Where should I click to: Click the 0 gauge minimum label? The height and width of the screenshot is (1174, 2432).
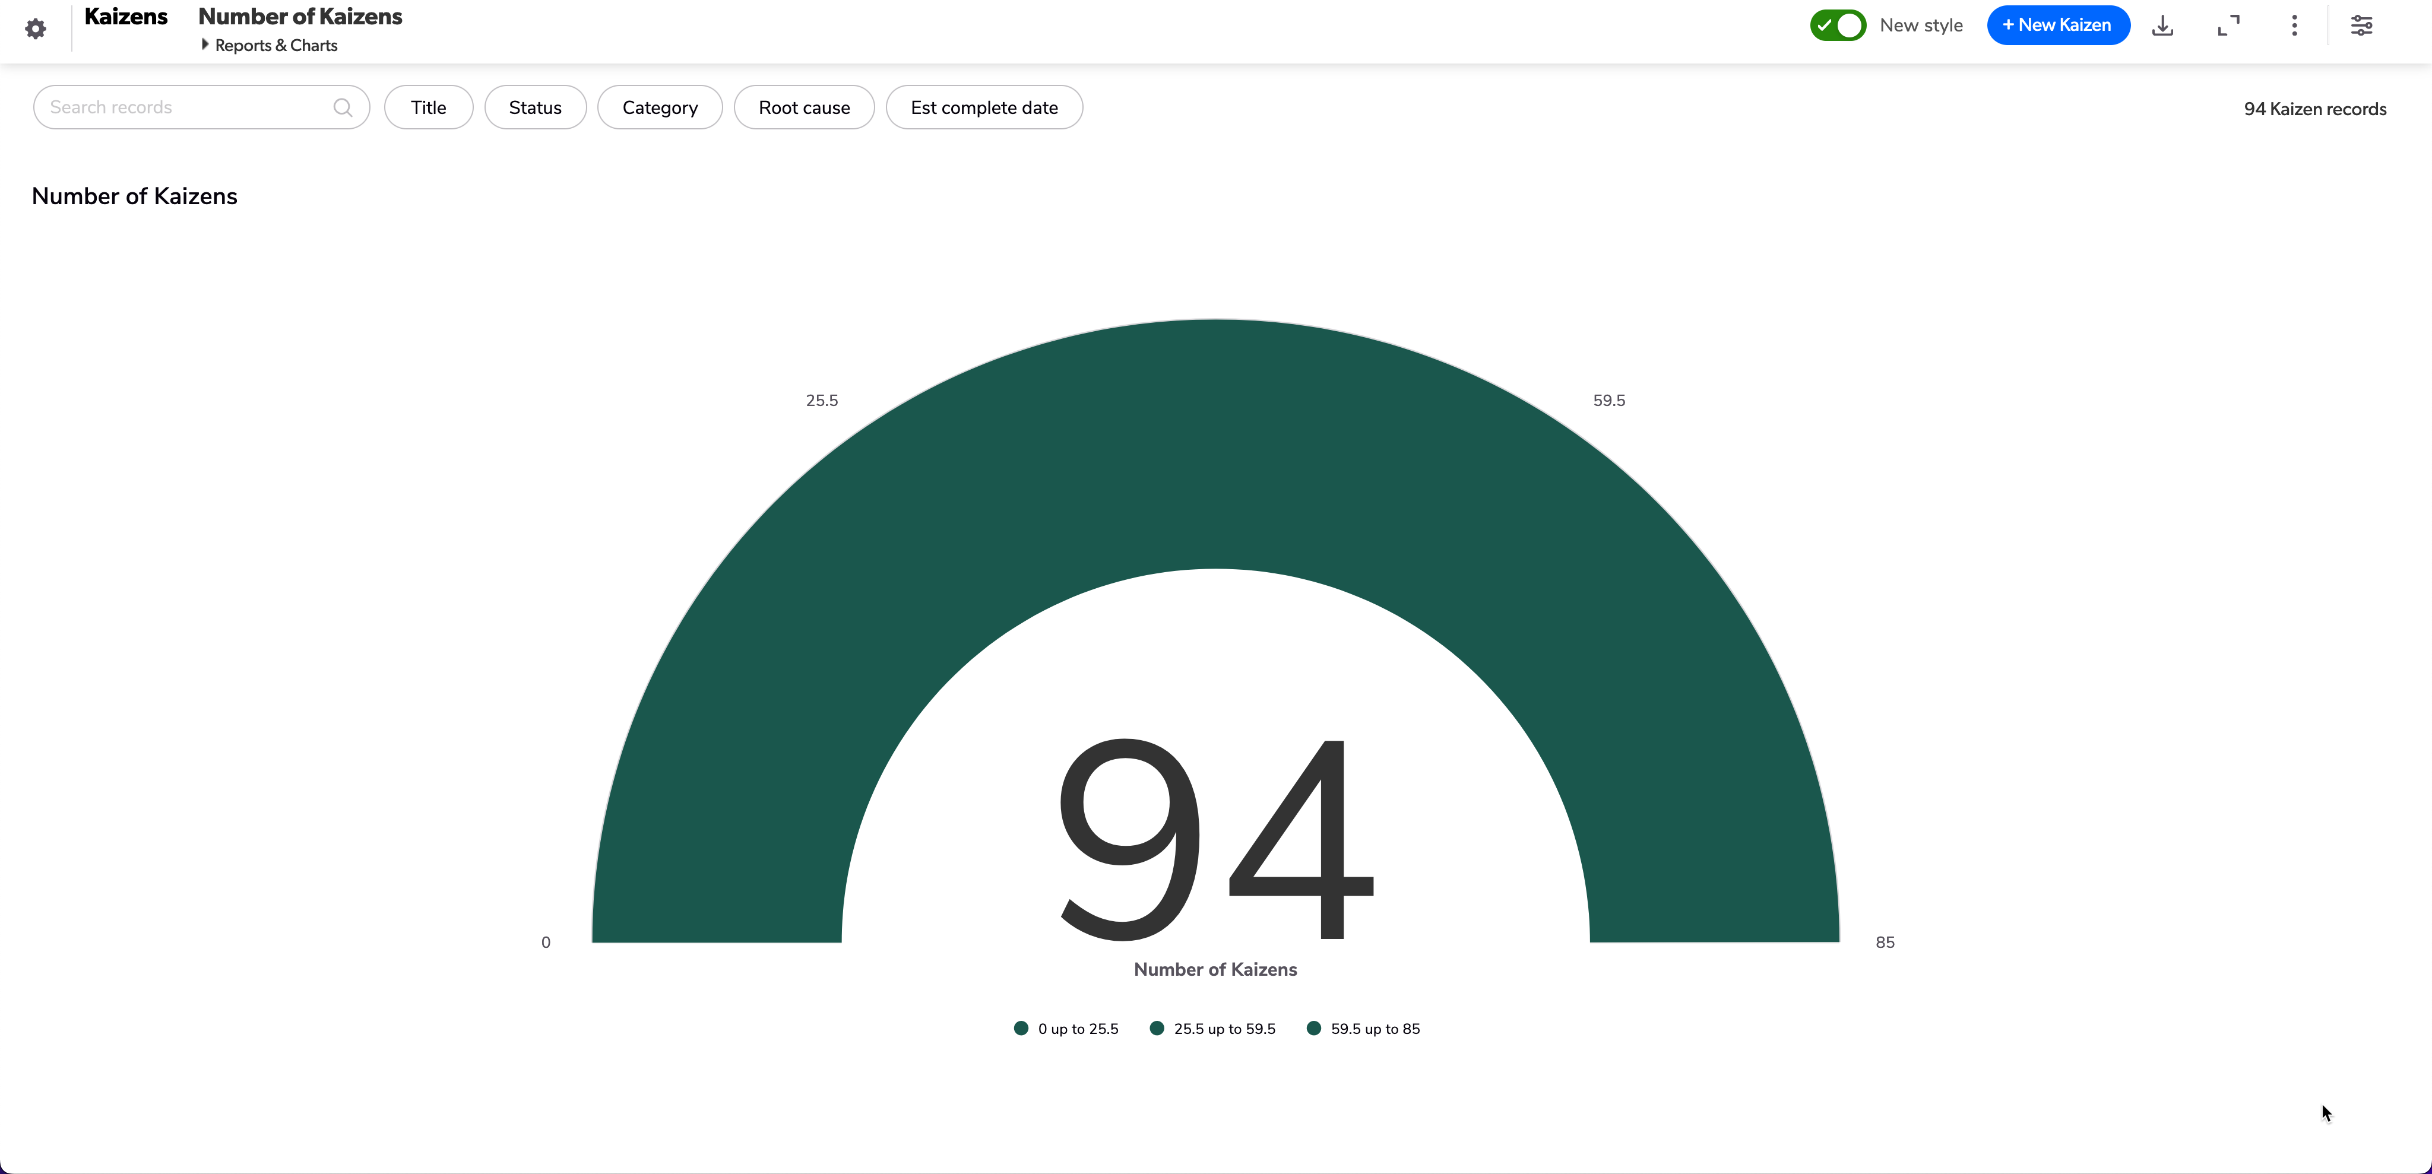[546, 943]
